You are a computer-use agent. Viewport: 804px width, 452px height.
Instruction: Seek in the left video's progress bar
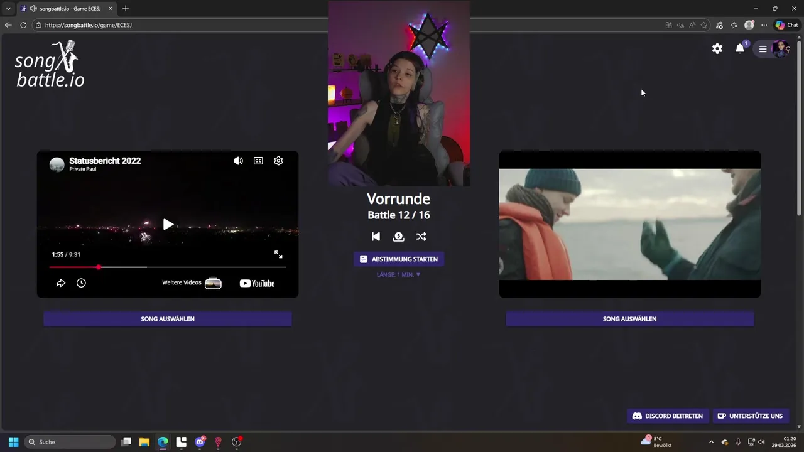coord(168,267)
